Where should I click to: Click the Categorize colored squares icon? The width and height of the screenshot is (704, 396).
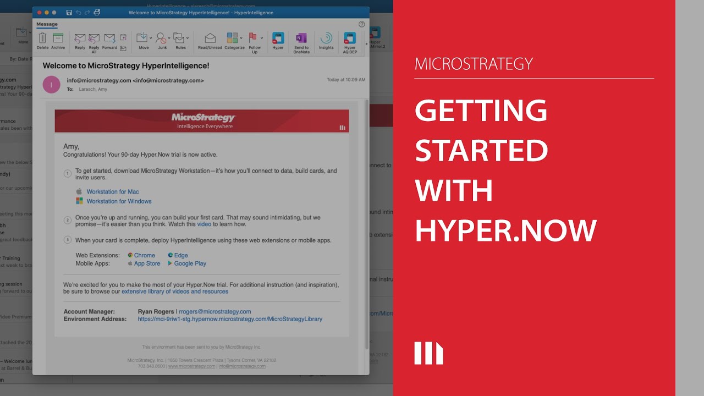coord(232,37)
